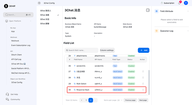Click Enabled status in row 30
This screenshot has height=105, width=192.
click(131, 90)
